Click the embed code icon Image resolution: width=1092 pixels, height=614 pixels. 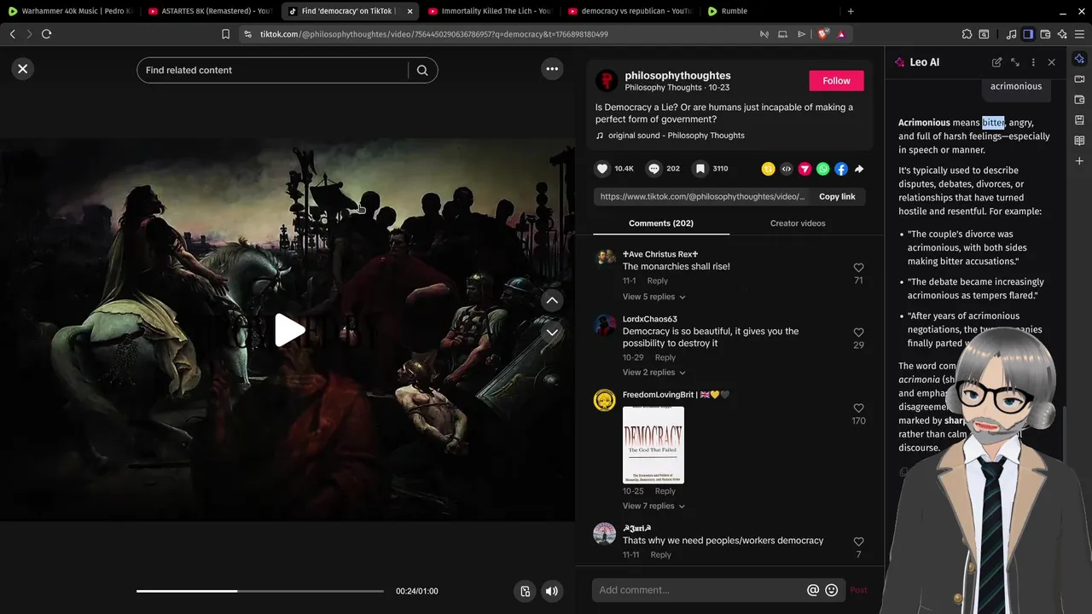[787, 169]
